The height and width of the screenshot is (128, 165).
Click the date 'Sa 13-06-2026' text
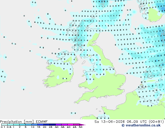(x=110, y=122)
